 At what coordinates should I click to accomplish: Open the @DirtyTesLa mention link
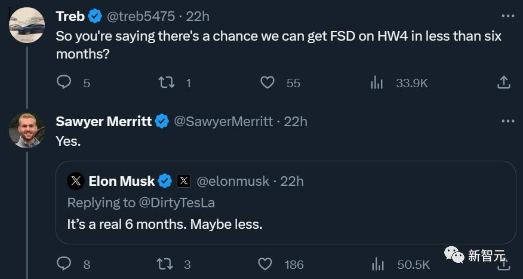(x=177, y=203)
